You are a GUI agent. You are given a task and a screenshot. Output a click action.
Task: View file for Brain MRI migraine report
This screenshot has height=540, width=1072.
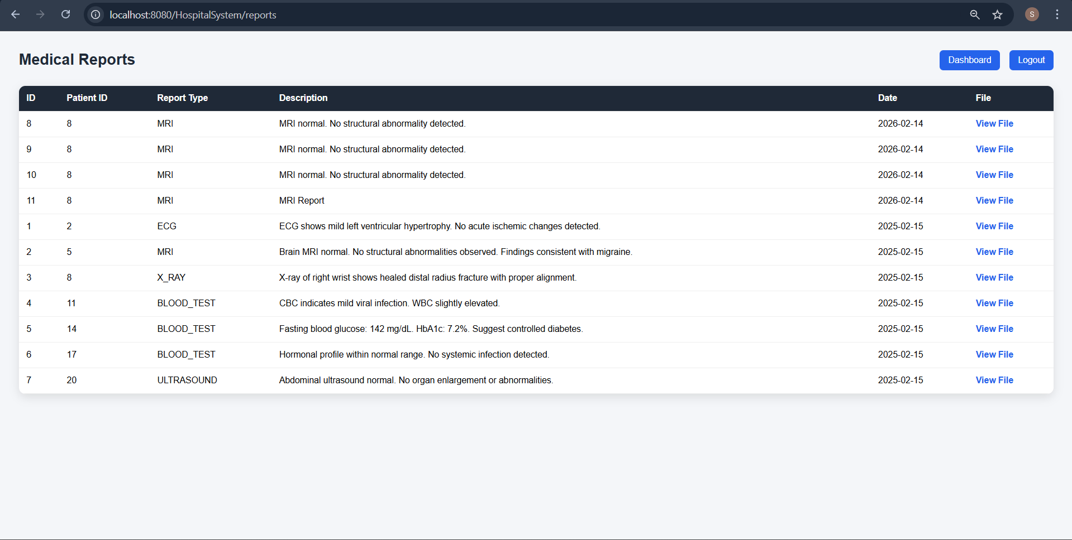pos(994,252)
